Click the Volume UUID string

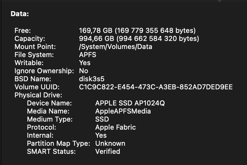[x=156, y=87]
